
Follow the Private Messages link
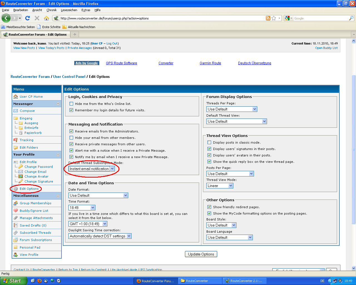pos(80,48)
